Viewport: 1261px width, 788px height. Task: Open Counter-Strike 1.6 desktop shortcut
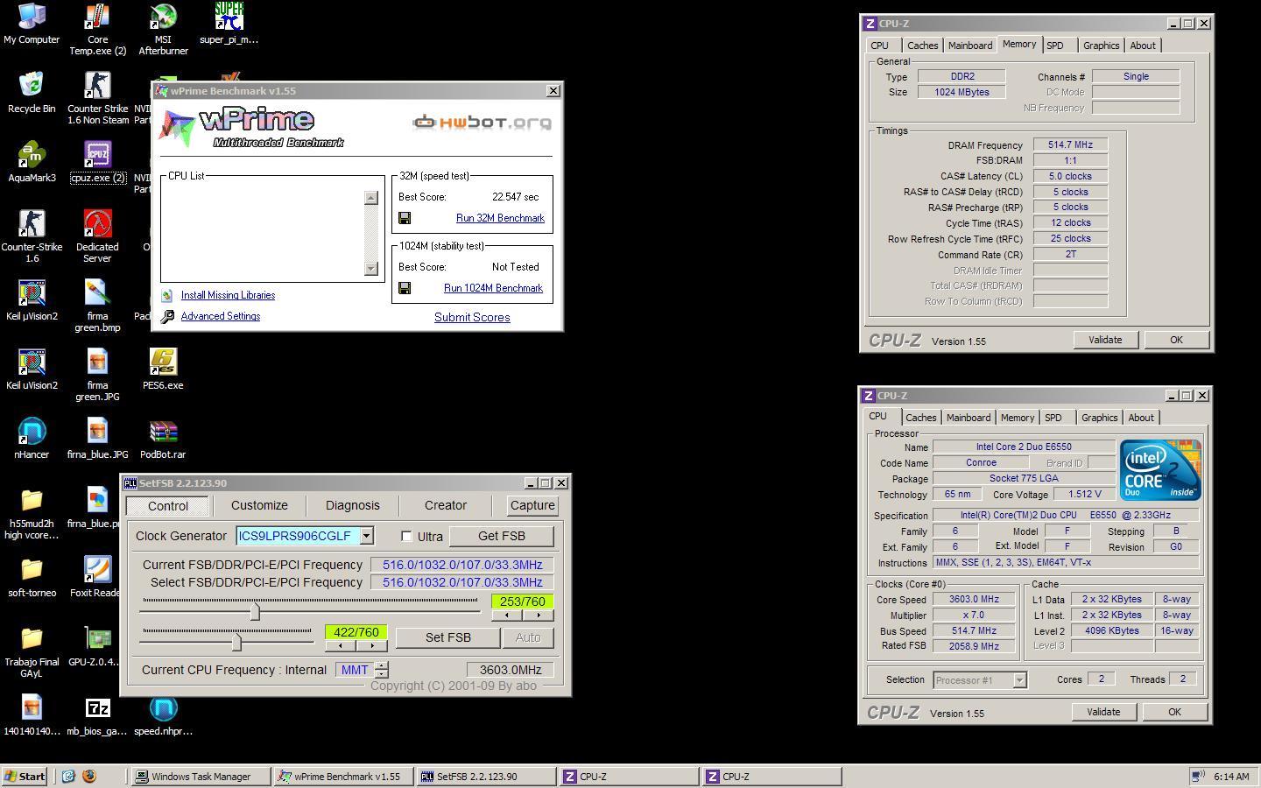pos(32,236)
